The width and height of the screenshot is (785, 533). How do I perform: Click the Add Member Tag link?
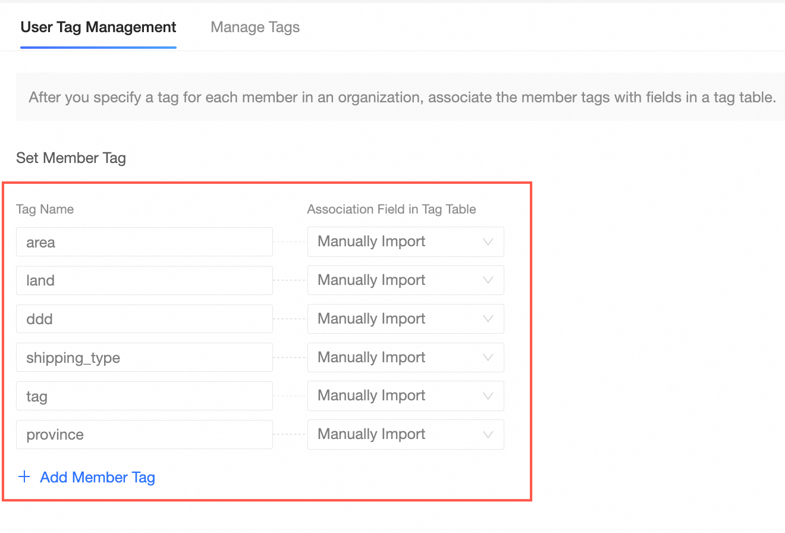pos(98,477)
